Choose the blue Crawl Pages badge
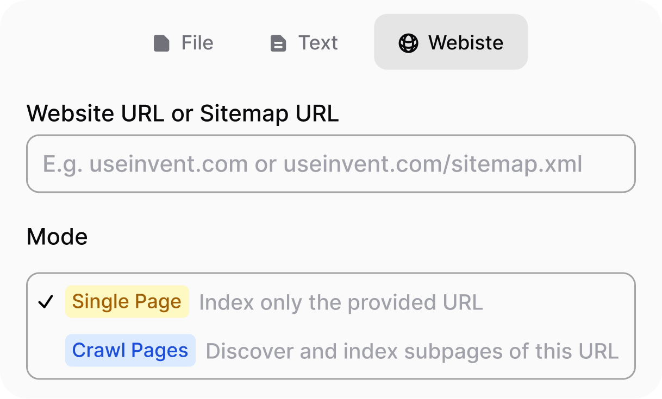 130,351
